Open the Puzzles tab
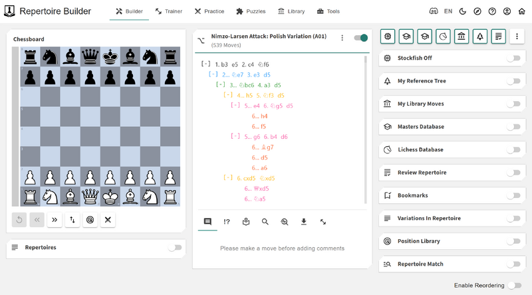 (x=249, y=11)
